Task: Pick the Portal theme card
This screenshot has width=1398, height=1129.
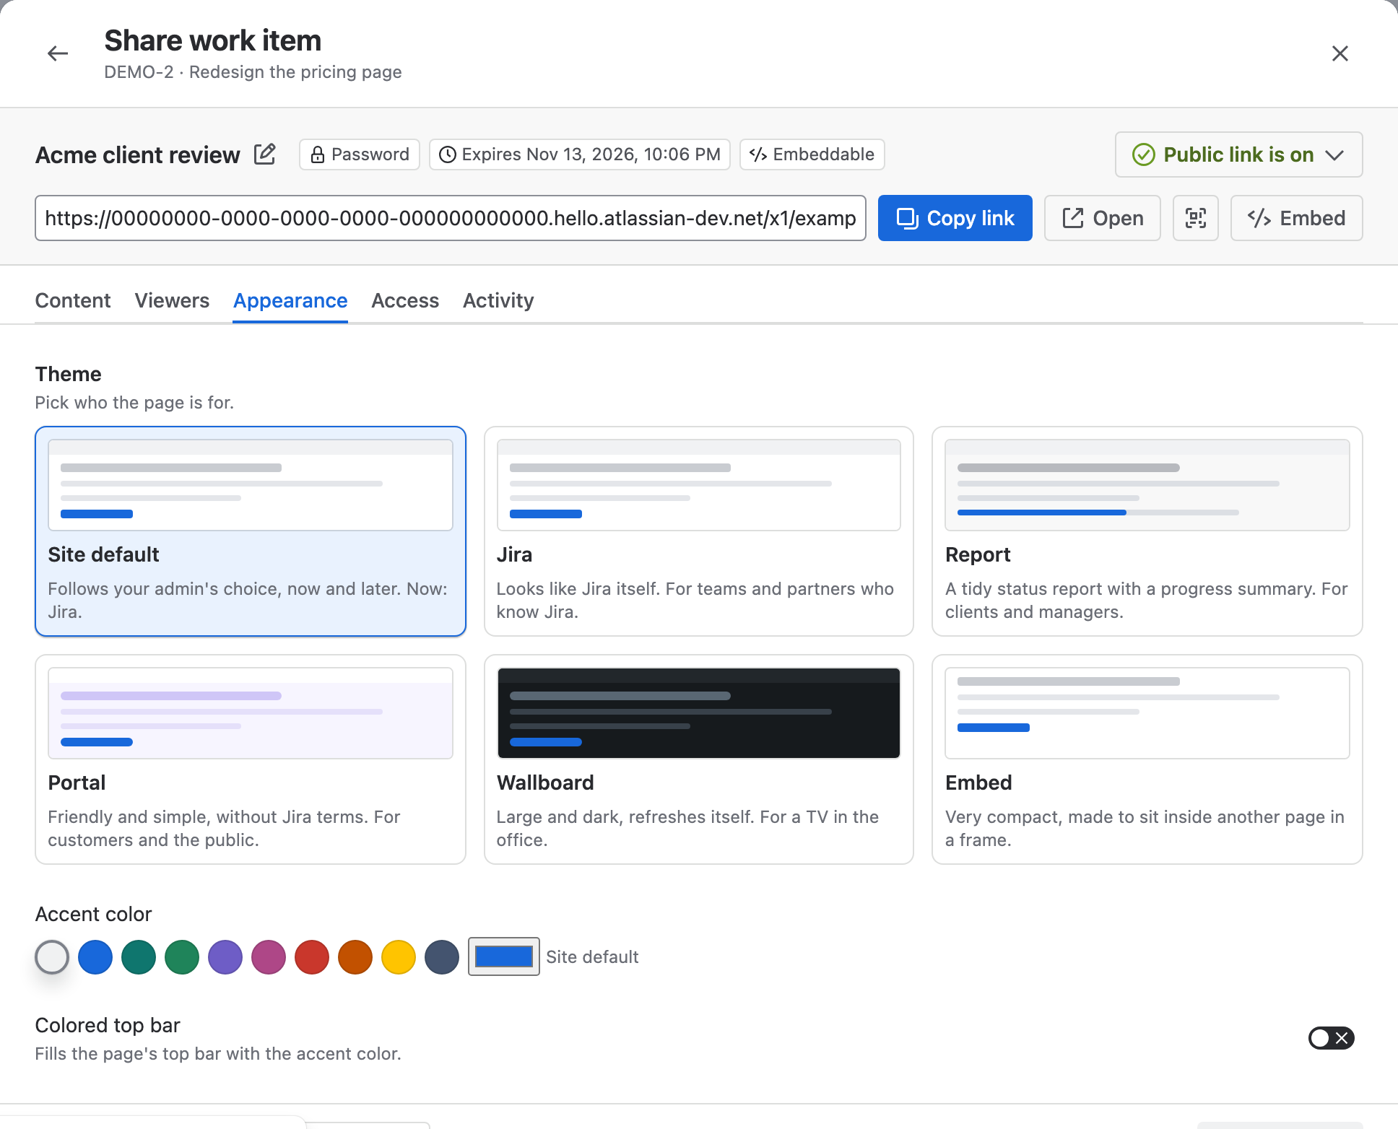Action: pos(251,759)
